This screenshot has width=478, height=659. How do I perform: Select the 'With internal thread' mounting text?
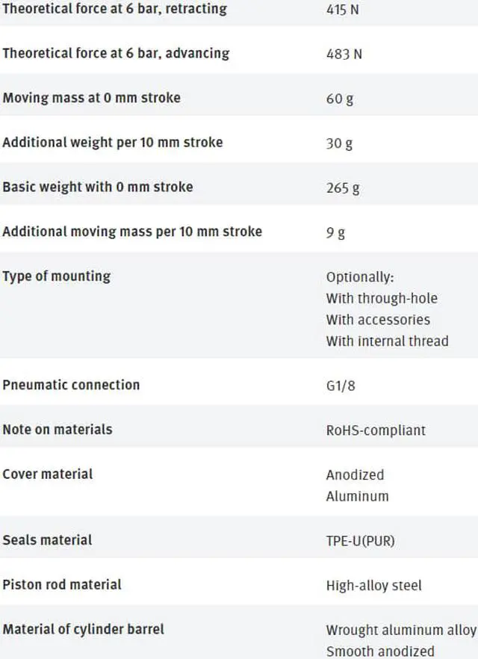[x=387, y=341]
